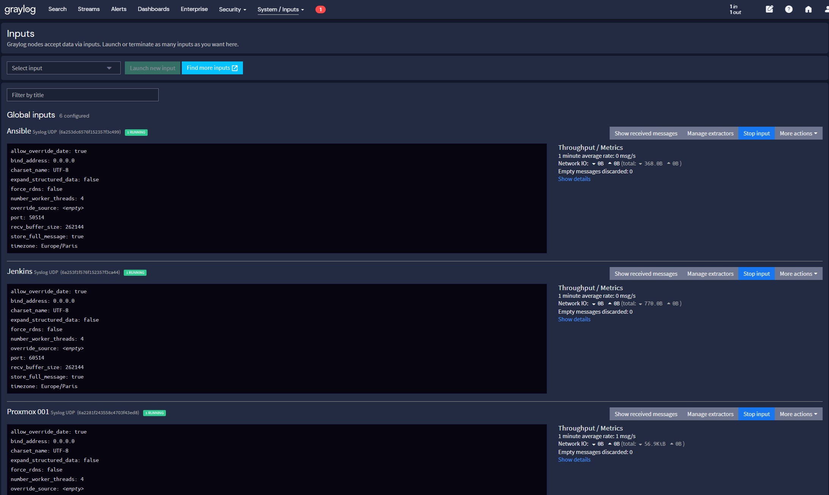The width and height of the screenshot is (829, 495).
Task: Select the Ansible port: 50514 line
Action: pos(27,217)
